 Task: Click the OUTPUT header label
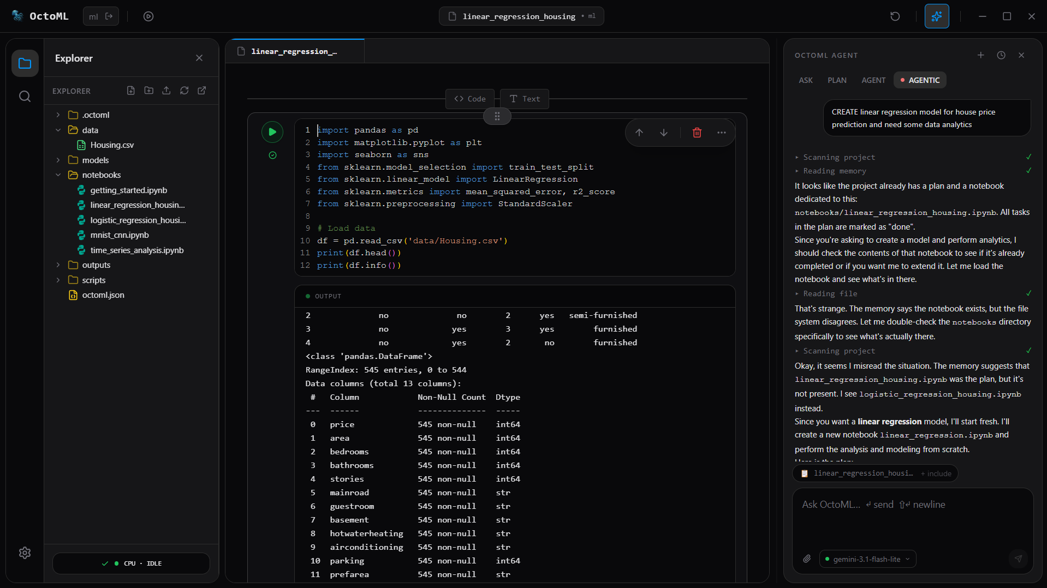(328, 296)
